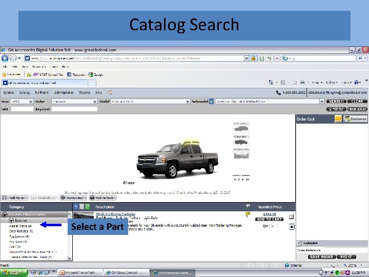
Task: Select Fog Lamps (4) category
Action: click(19, 236)
